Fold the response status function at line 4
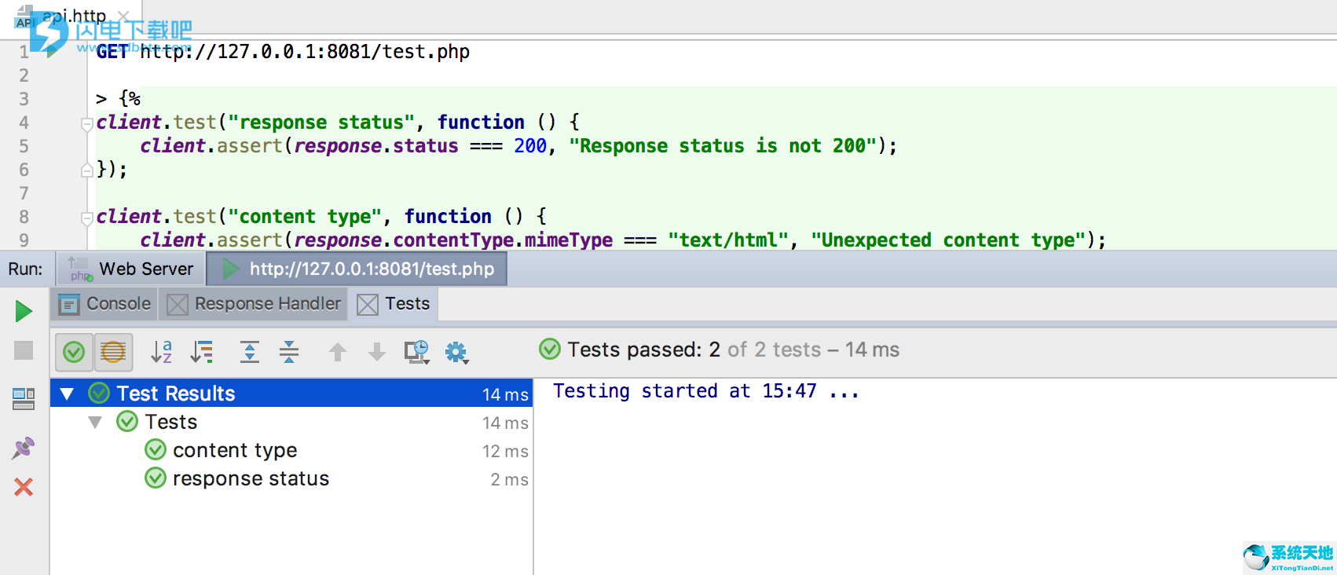Screen dimensions: 1337x575 (x=87, y=123)
